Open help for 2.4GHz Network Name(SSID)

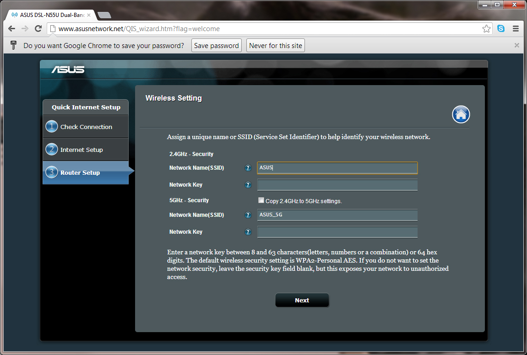248,168
